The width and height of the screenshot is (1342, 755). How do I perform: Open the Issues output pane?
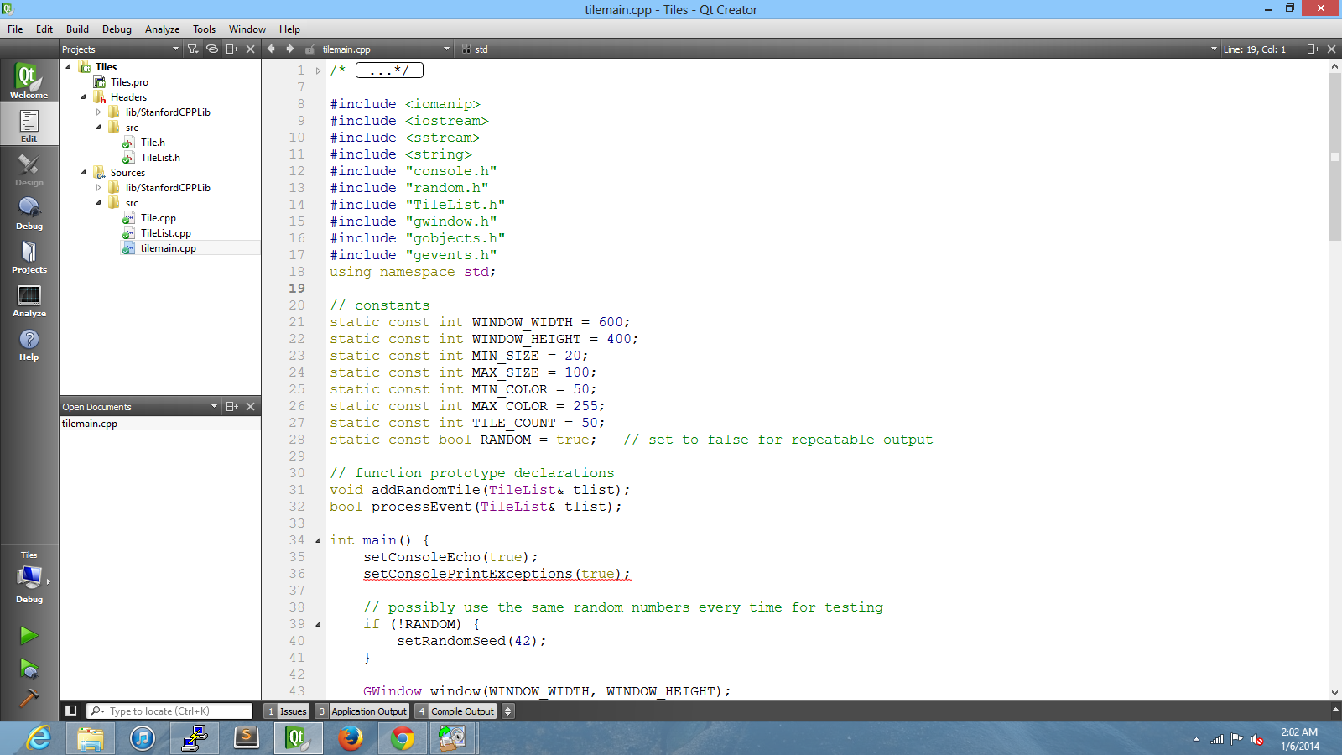tap(286, 711)
